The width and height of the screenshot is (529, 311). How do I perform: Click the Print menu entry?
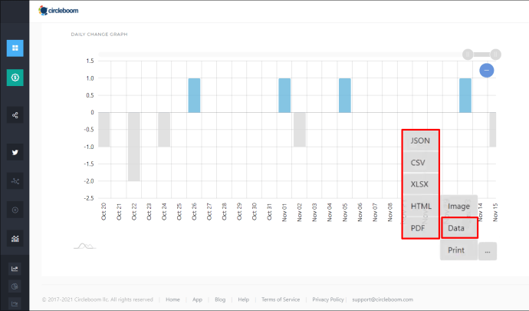click(x=458, y=250)
